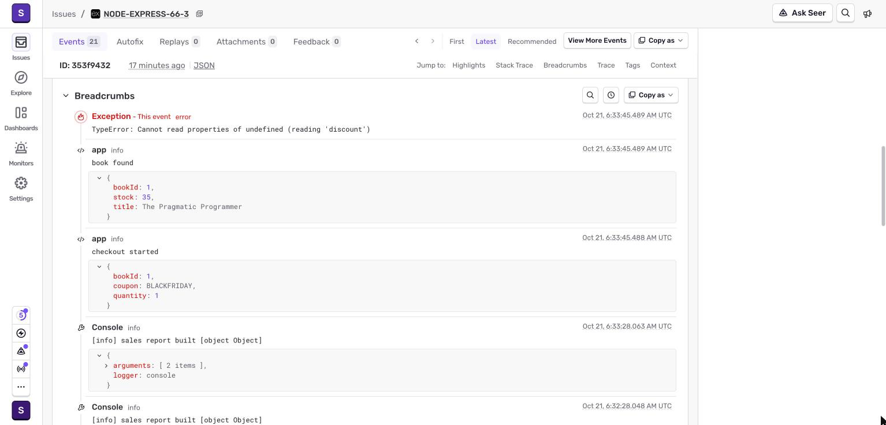Jump to Stack Trace section
This screenshot has width=886, height=425.
point(514,65)
